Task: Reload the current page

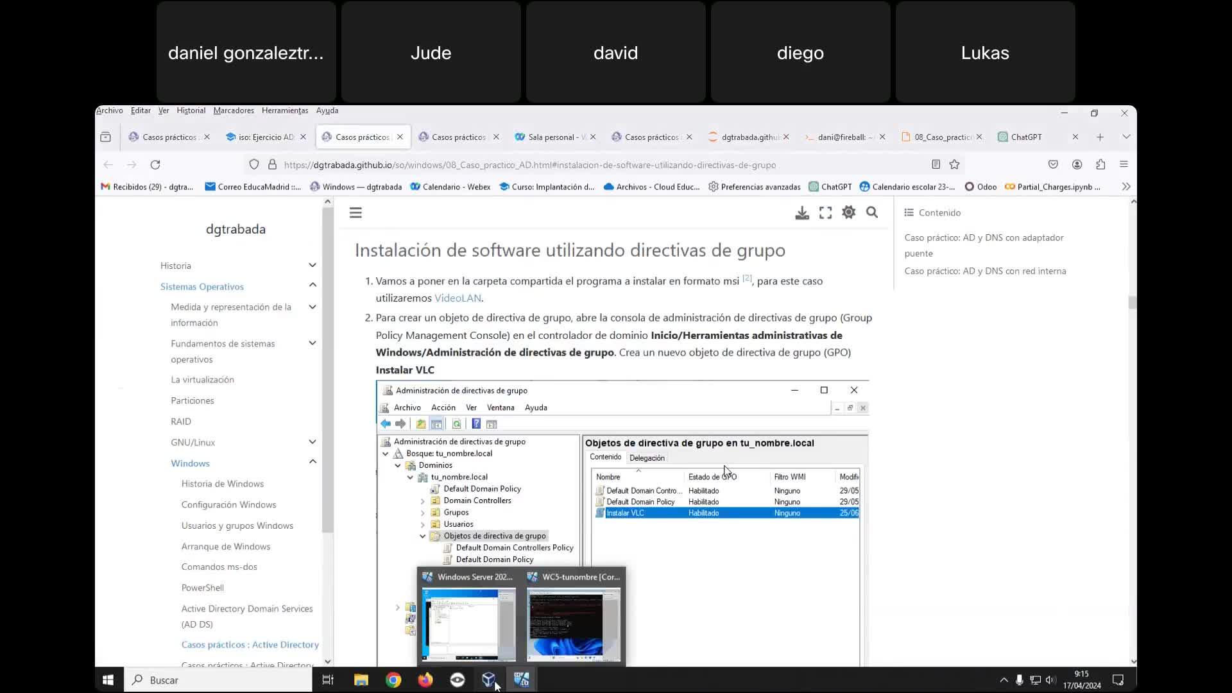Action: [x=155, y=165]
